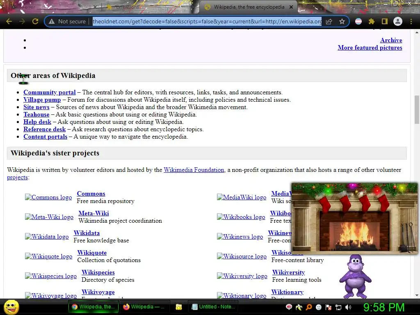Open the Meta-Wiki project link

(94, 213)
